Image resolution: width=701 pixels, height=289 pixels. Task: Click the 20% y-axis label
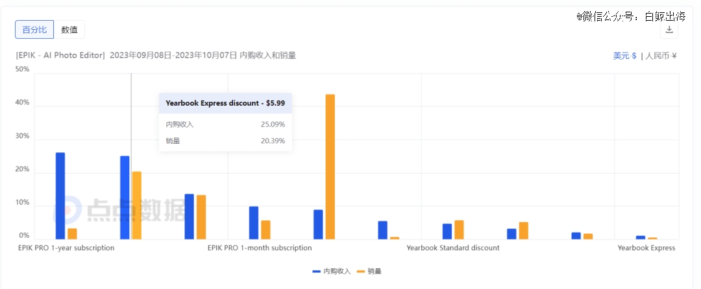(x=22, y=170)
